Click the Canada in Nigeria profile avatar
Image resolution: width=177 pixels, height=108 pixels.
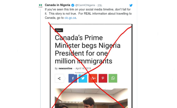[x=40, y=6]
